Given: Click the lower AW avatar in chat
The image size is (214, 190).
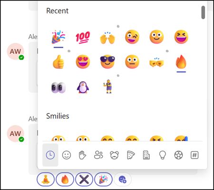Looking at the screenshot, I should (15, 133).
